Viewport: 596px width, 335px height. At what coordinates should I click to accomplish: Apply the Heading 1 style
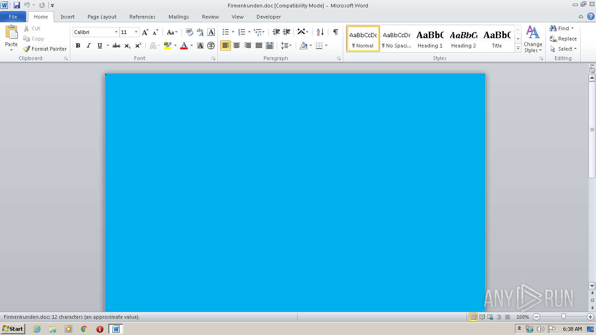coord(430,39)
